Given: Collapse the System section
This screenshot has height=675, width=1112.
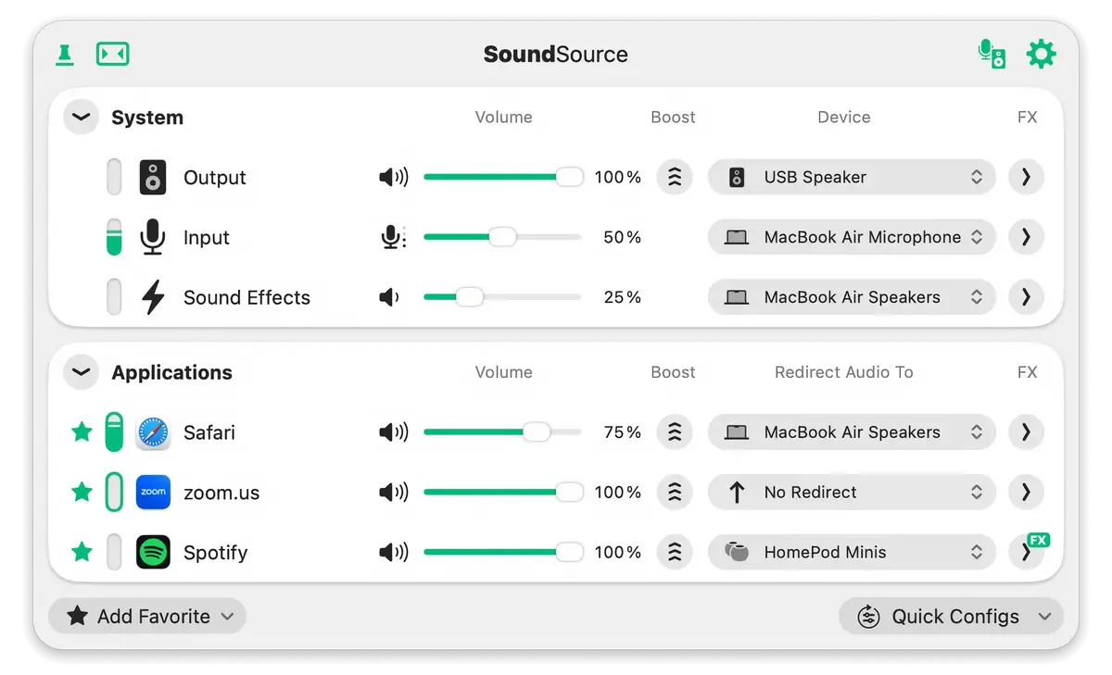Looking at the screenshot, I should (x=80, y=117).
